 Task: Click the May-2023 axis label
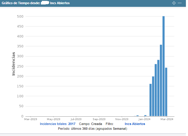click(54, 119)
